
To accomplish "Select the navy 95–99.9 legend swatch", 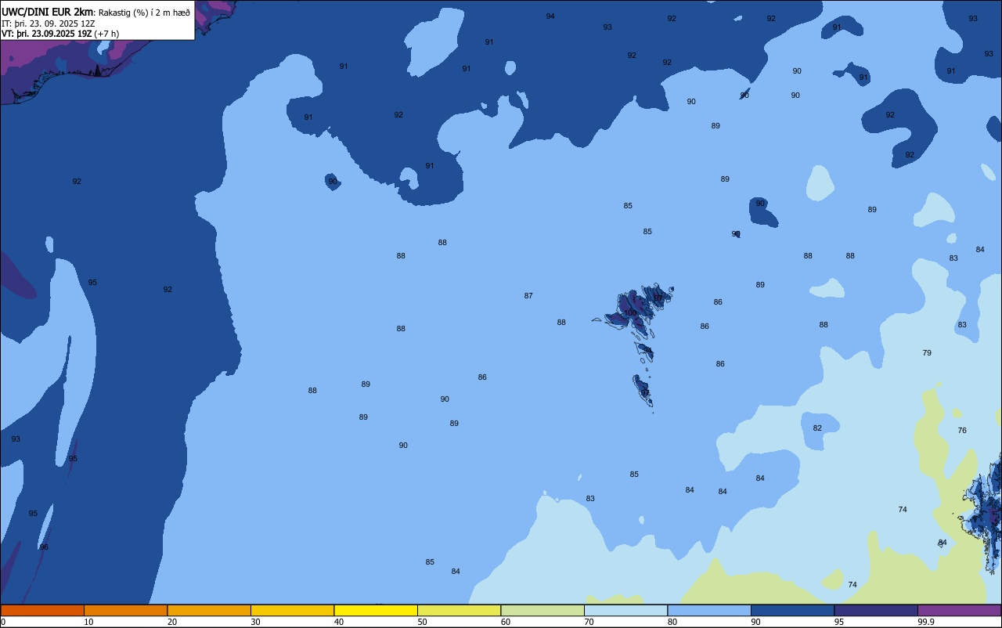I will [876, 610].
